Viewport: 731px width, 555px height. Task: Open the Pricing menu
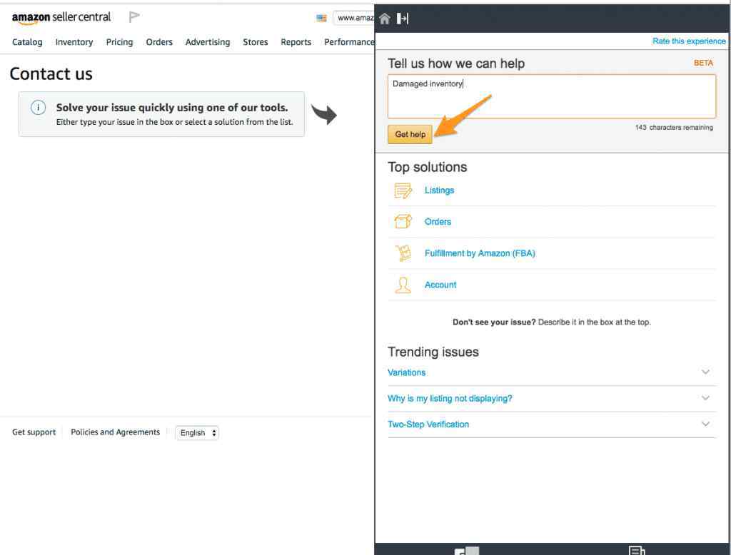click(119, 42)
